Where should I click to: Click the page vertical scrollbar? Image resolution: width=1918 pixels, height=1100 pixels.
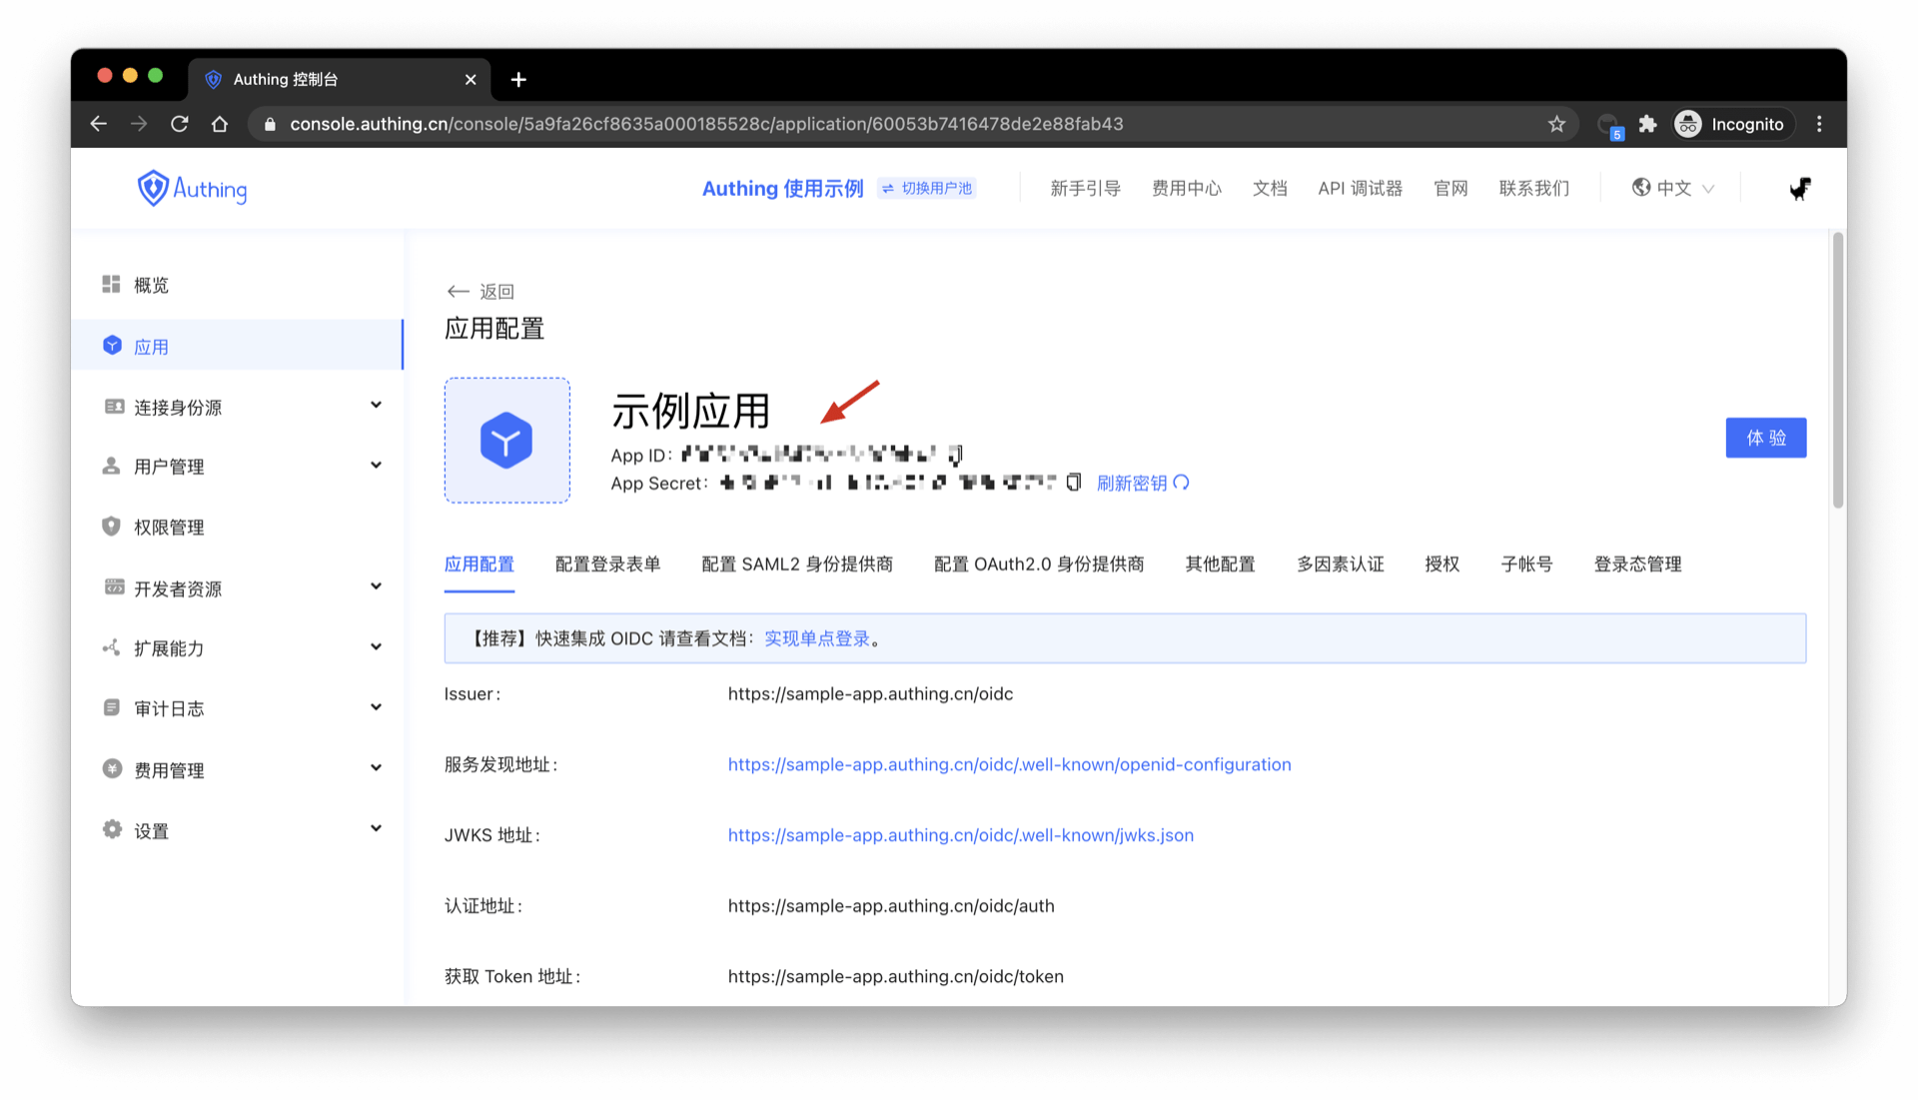tap(1837, 370)
